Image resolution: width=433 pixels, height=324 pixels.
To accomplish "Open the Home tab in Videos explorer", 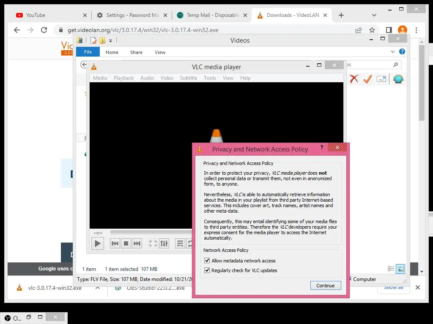I will click(x=112, y=52).
